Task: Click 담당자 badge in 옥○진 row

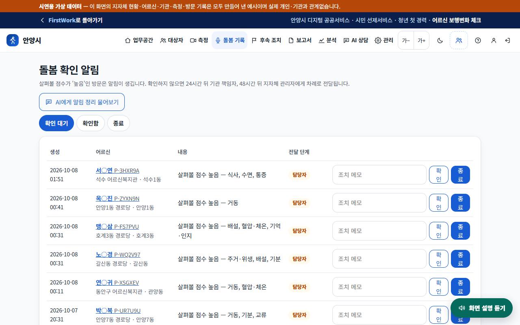Action: (x=299, y=203)
